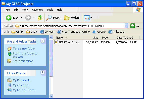Image resolution: width=144 pixels, height=99 pixels.
Task: Open the View menu
Action: tap(25, 10)
